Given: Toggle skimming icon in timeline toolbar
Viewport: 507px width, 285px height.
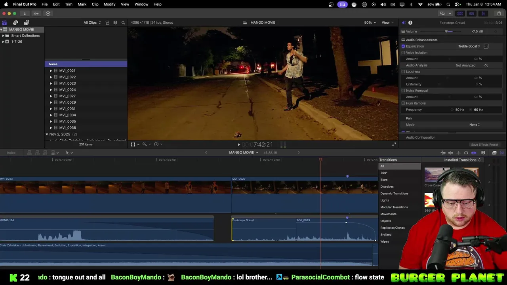Looking at the screenshot, I should (451, 153).
